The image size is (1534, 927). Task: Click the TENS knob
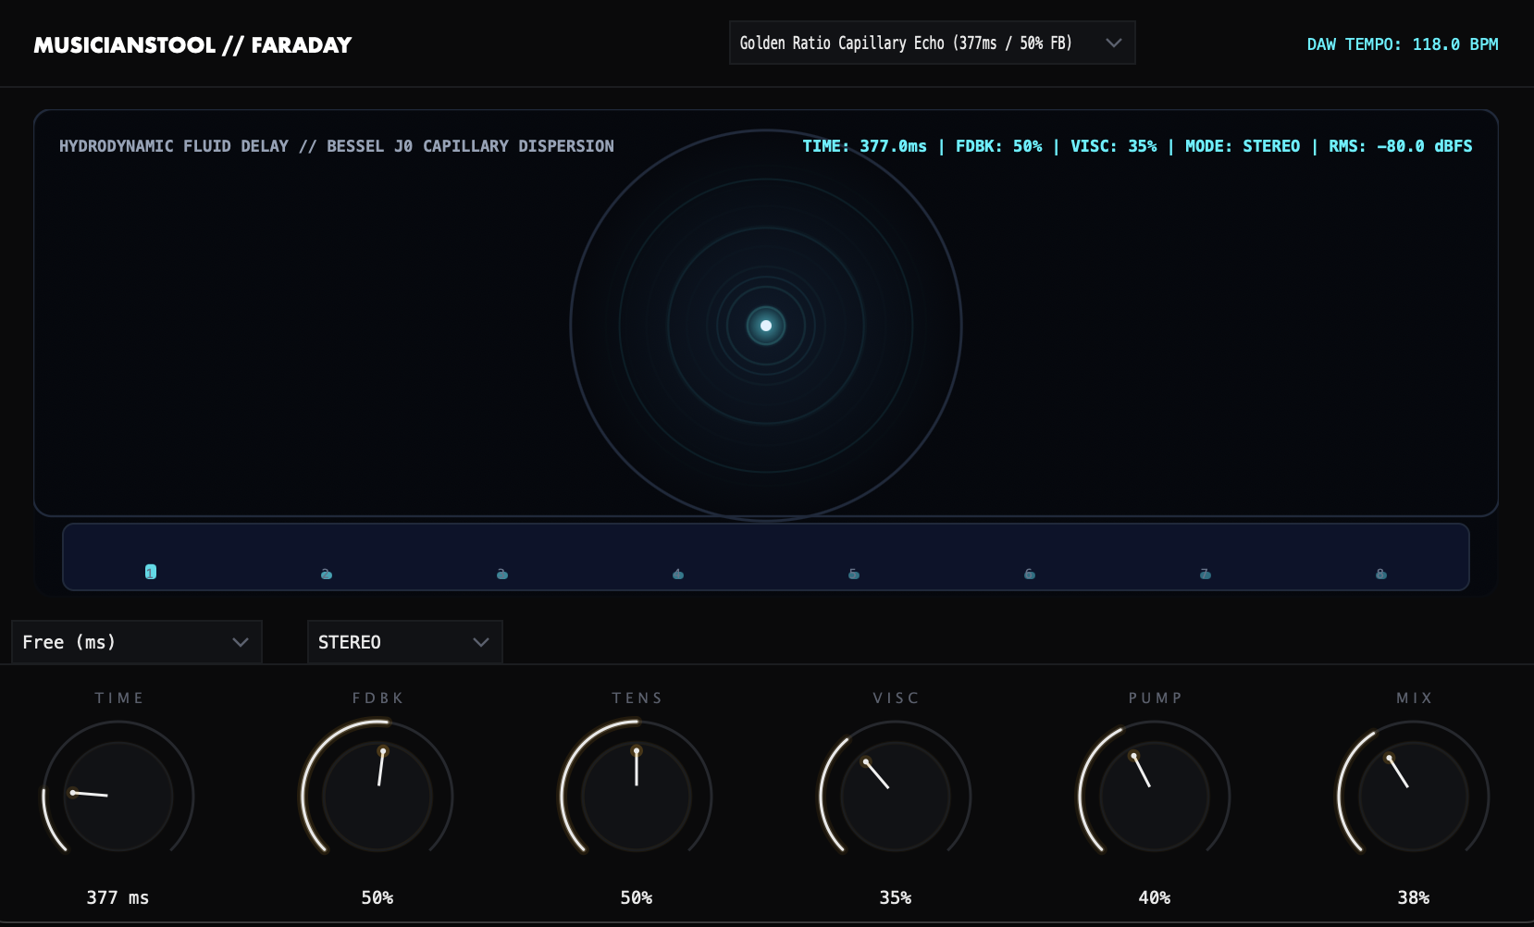[637, 796]
